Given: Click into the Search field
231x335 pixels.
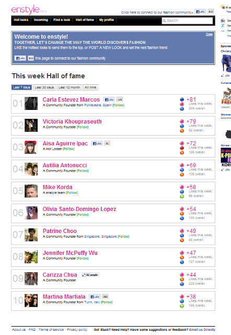Looking at the screenshot, I should coord(187,21).
